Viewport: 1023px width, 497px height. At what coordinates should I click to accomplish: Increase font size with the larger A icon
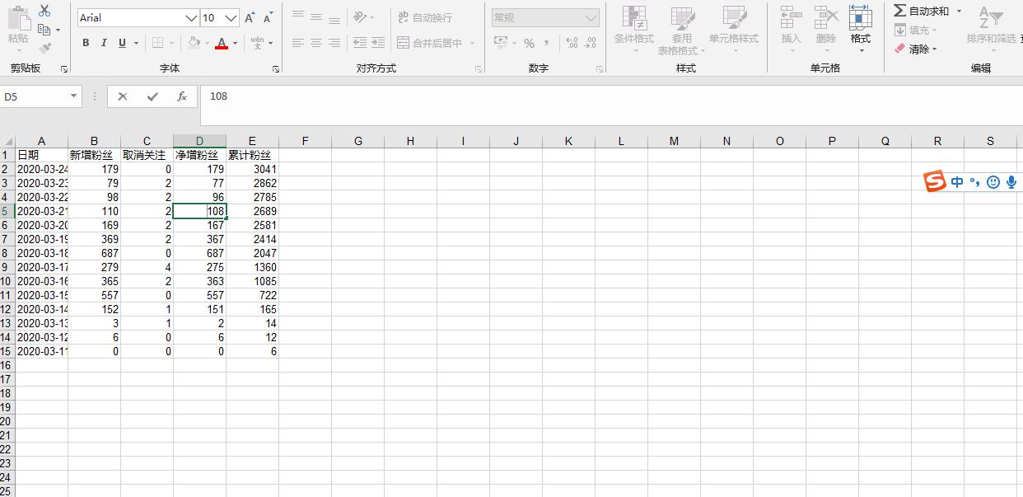(250, 18)
